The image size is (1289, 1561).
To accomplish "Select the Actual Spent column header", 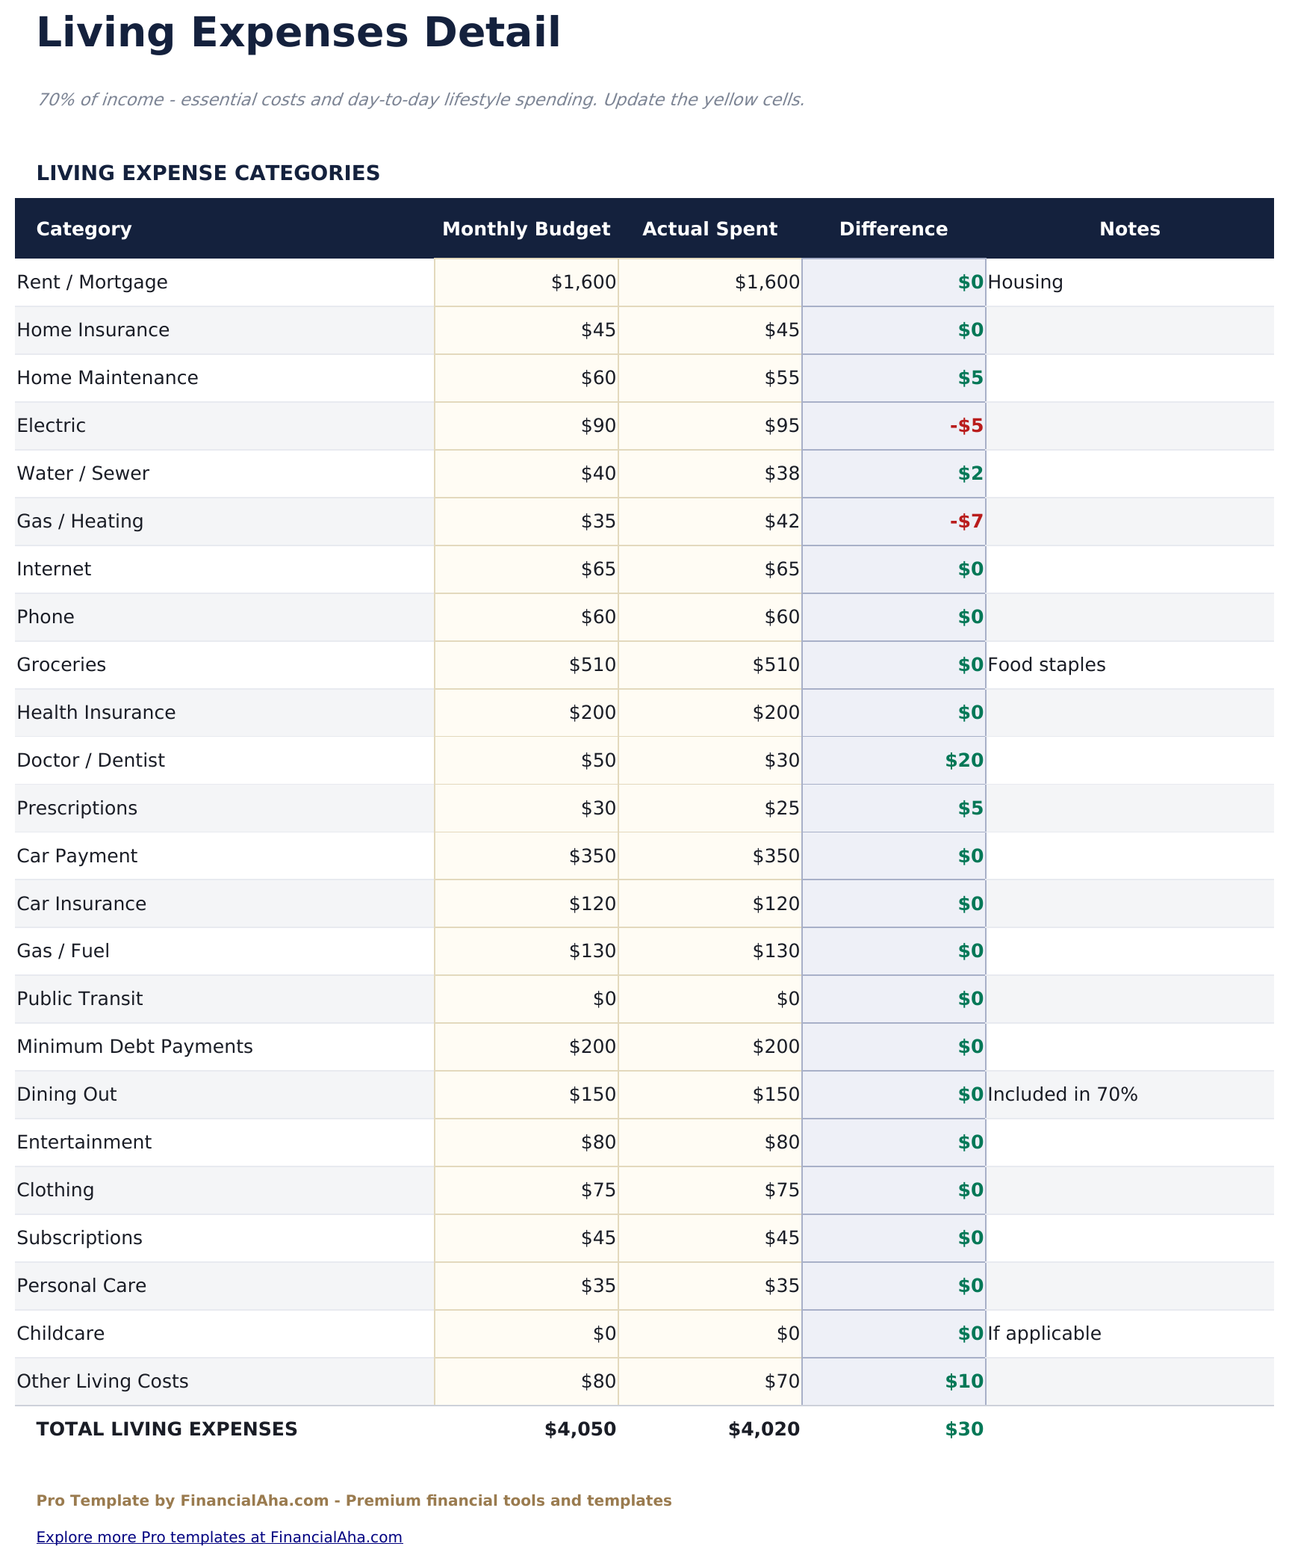I will [710, 229].
